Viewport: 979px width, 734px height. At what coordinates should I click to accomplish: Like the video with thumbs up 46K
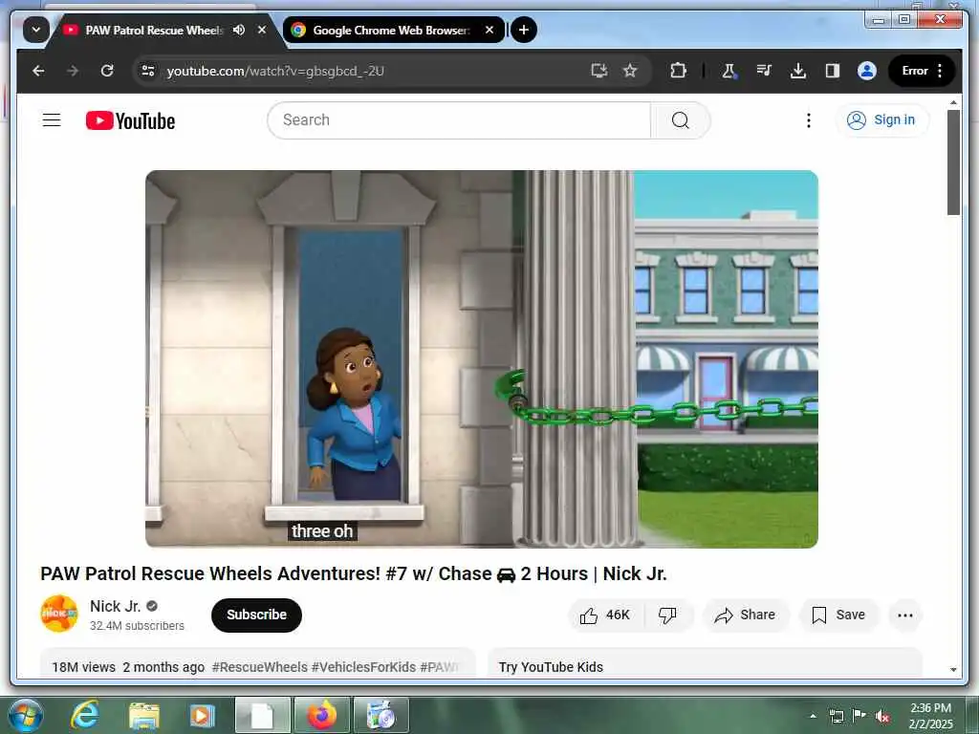pyautogui.click(x=604, y=615)
